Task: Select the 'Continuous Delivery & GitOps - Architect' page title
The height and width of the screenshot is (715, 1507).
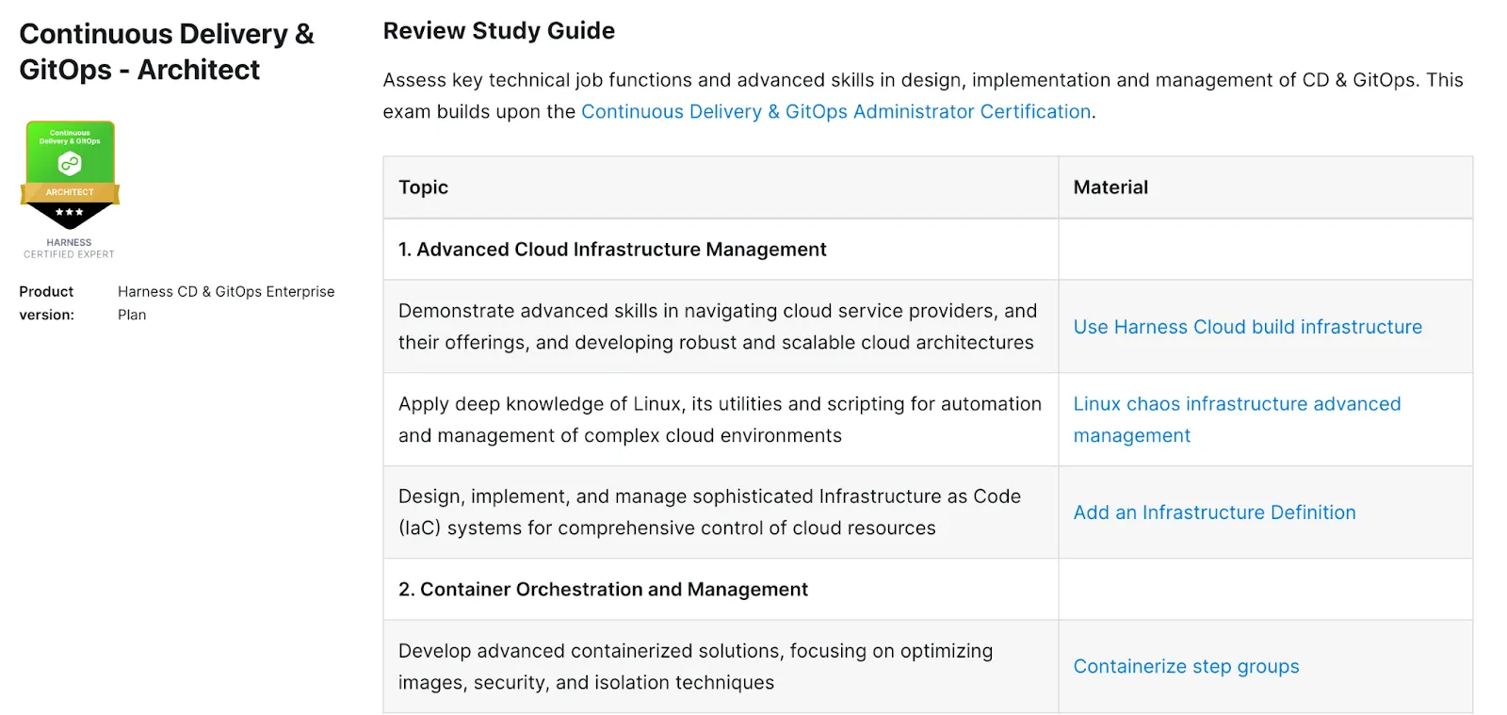Action: [167, 51]
